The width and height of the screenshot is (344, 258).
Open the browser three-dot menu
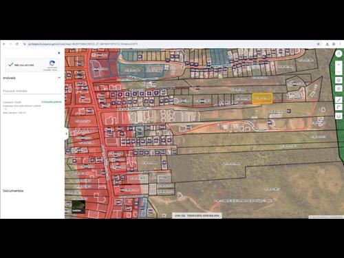point(341,44)
